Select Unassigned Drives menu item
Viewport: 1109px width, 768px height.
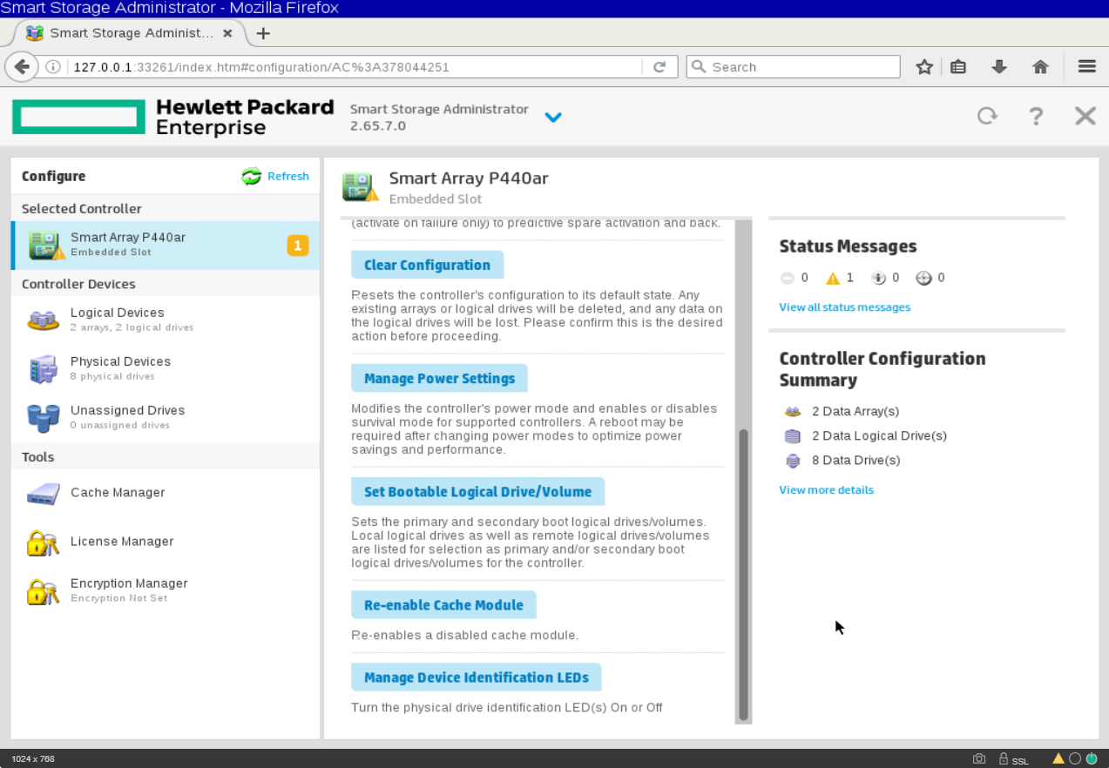coord(166,417)
